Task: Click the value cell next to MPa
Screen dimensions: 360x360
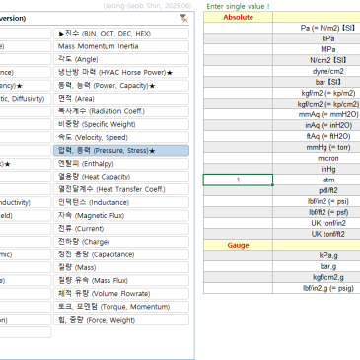Action: (238, 49)
